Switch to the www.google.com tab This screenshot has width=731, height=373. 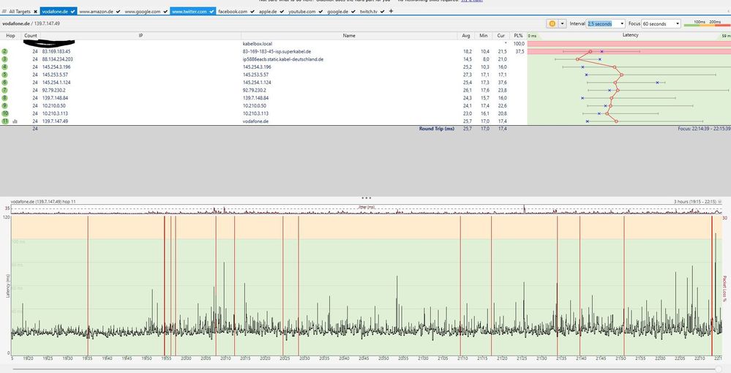[x=143, y=12]
